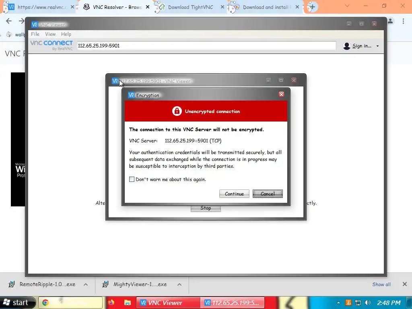Tick "Don't warn me about this again"

(132, 179)
